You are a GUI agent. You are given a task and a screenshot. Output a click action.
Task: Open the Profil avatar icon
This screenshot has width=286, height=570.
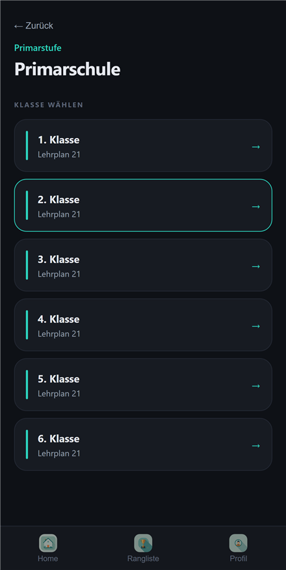[238, 543]
